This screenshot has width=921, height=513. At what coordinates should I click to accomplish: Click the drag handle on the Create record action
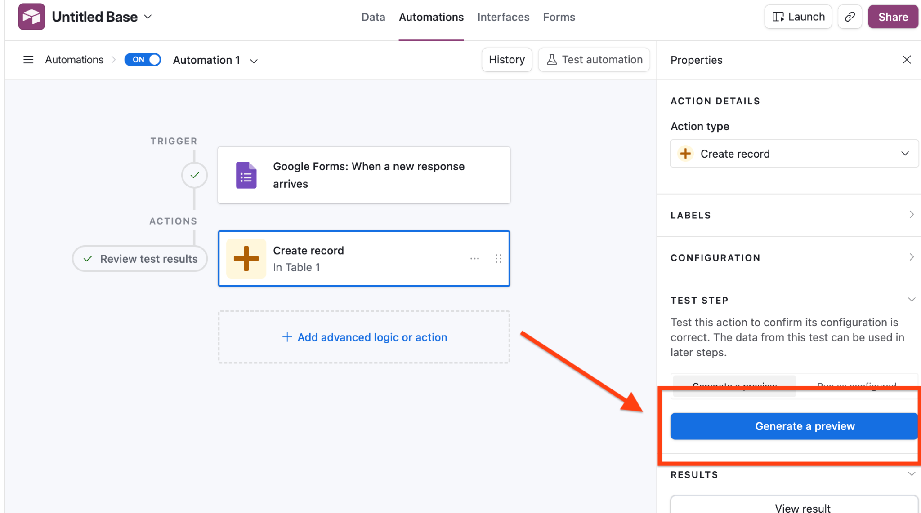click(x=498, y=258)
